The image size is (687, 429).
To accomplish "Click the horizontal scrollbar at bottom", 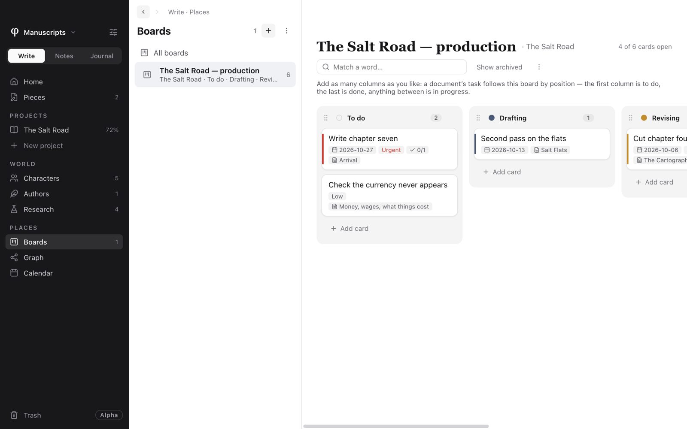I will pyautogui.click(x=396, y=426).
